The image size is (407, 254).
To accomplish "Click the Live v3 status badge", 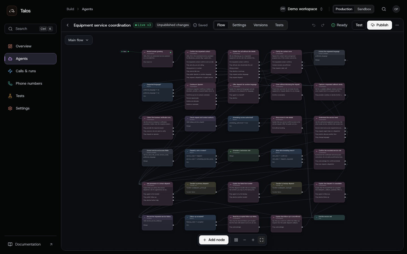I will pyautogui.click(x=143, y=25).
